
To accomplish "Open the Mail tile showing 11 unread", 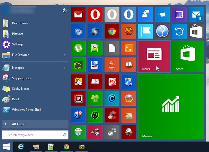I will point(196,14).
